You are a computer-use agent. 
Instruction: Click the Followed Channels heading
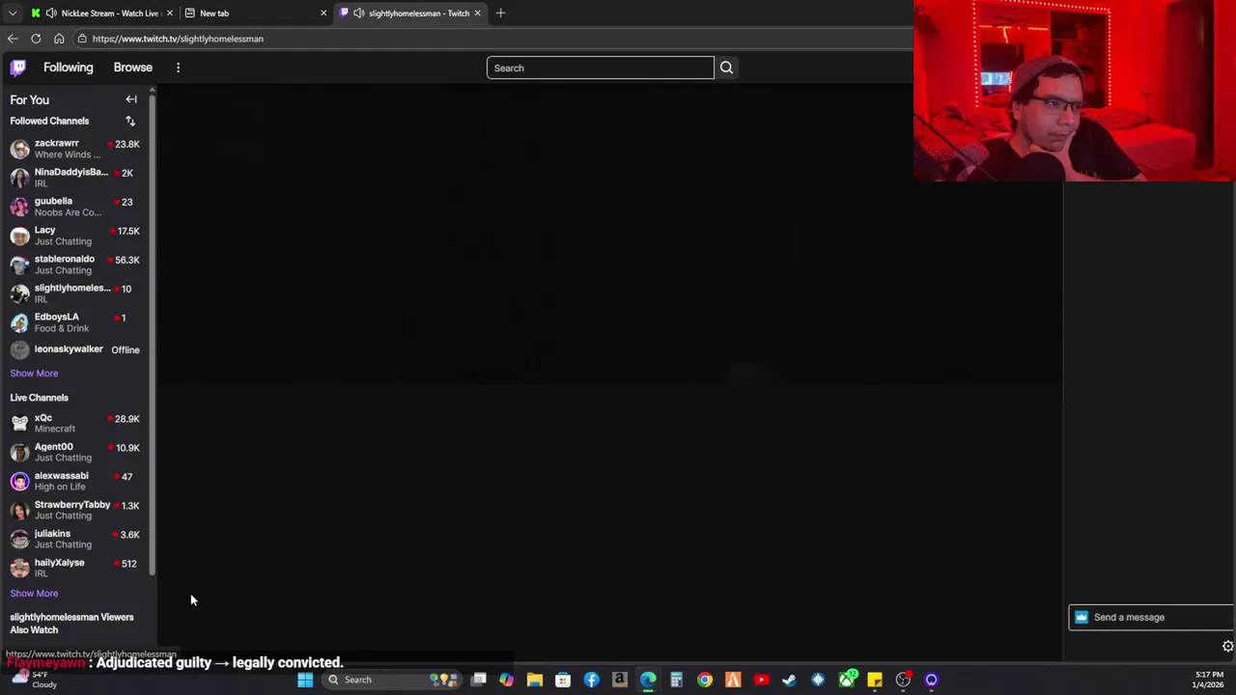(49, 121)
